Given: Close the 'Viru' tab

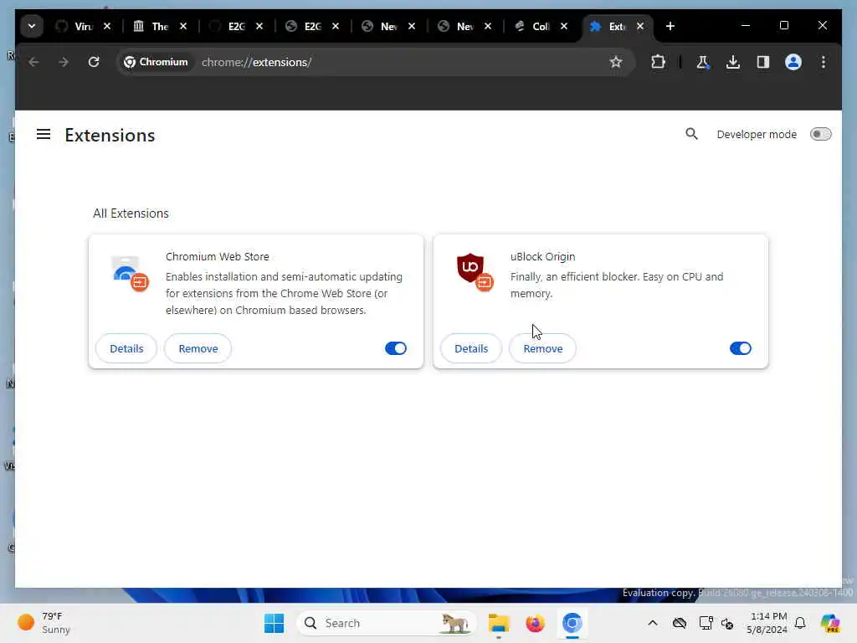Looking at the screenshot, I should (107, 26).
